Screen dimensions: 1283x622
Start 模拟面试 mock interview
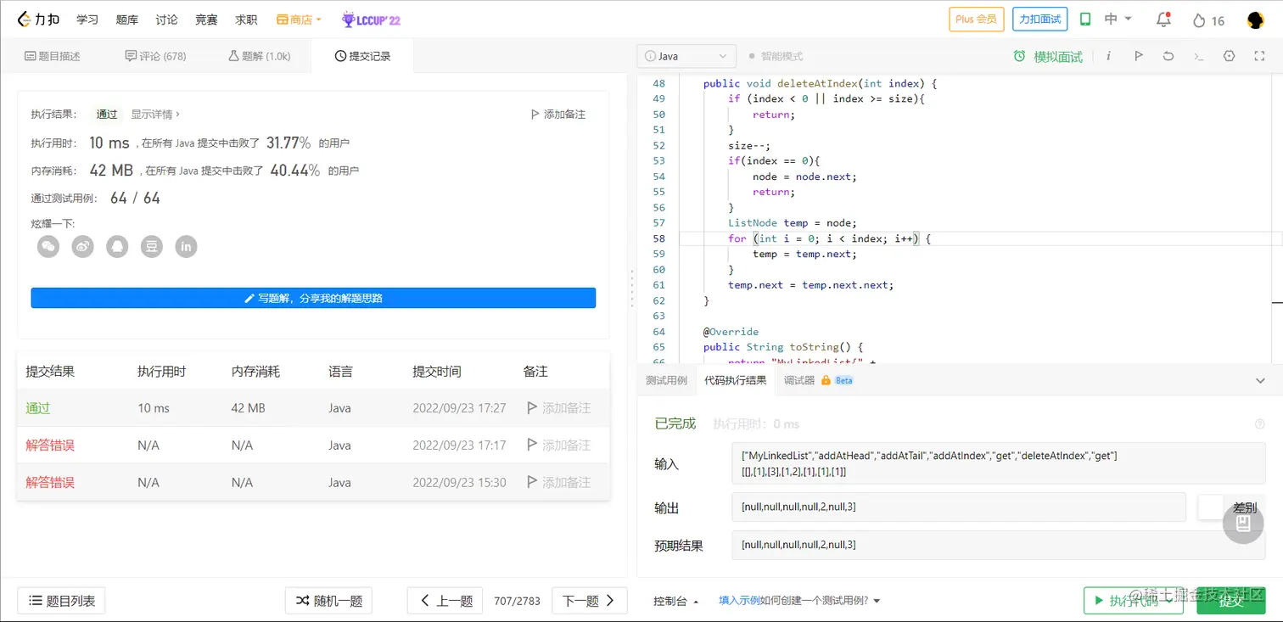pos(1048,57)
